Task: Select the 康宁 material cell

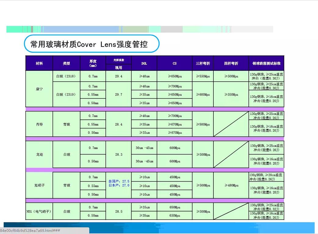Action: (x=39, y=89)
